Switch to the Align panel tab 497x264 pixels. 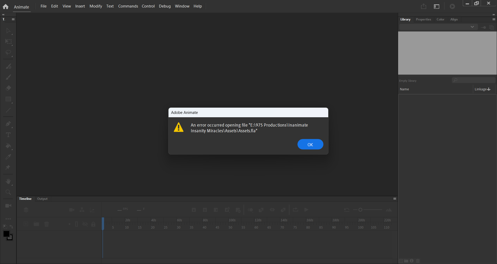point(454,19)
